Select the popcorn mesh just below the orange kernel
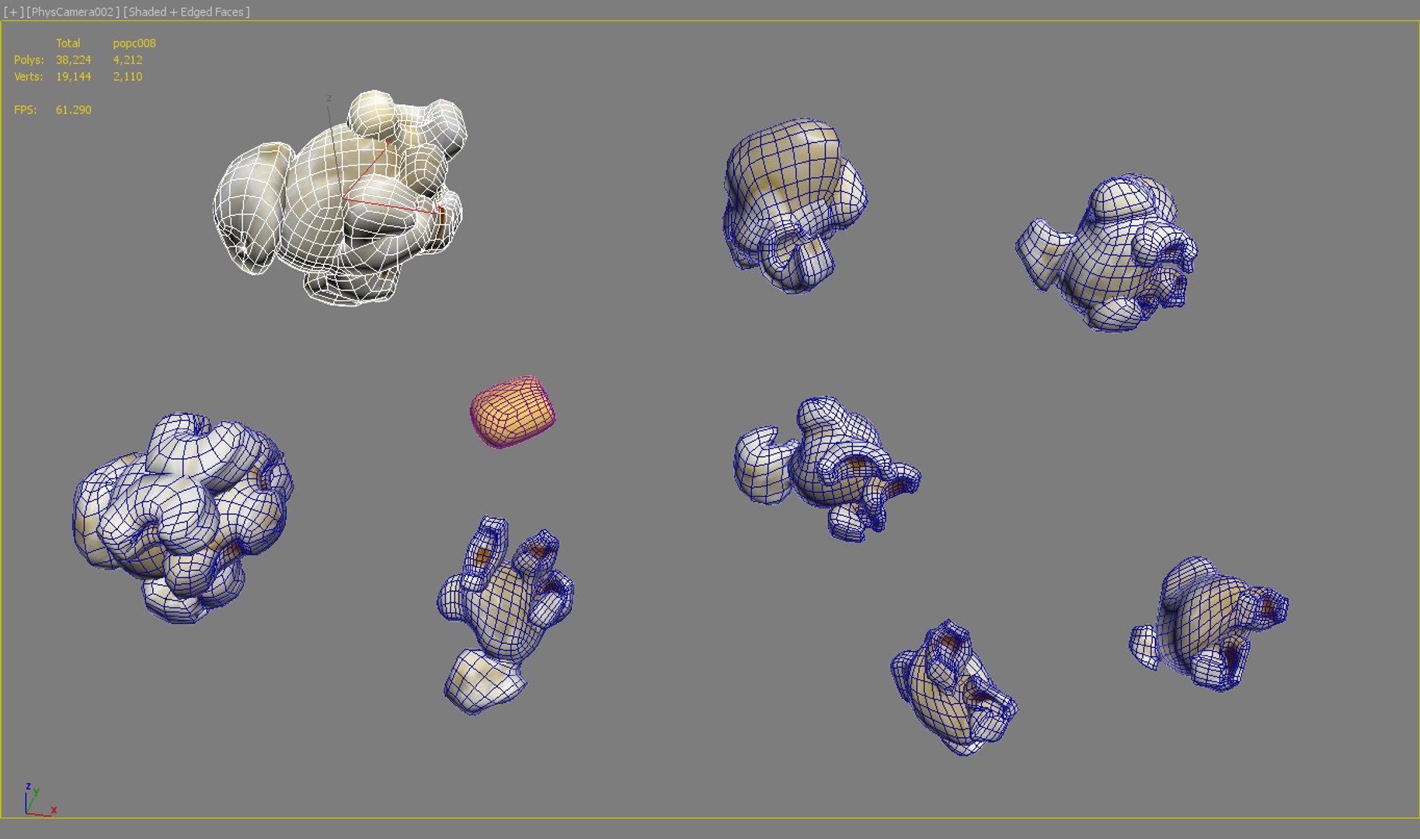 coord(503,615)
